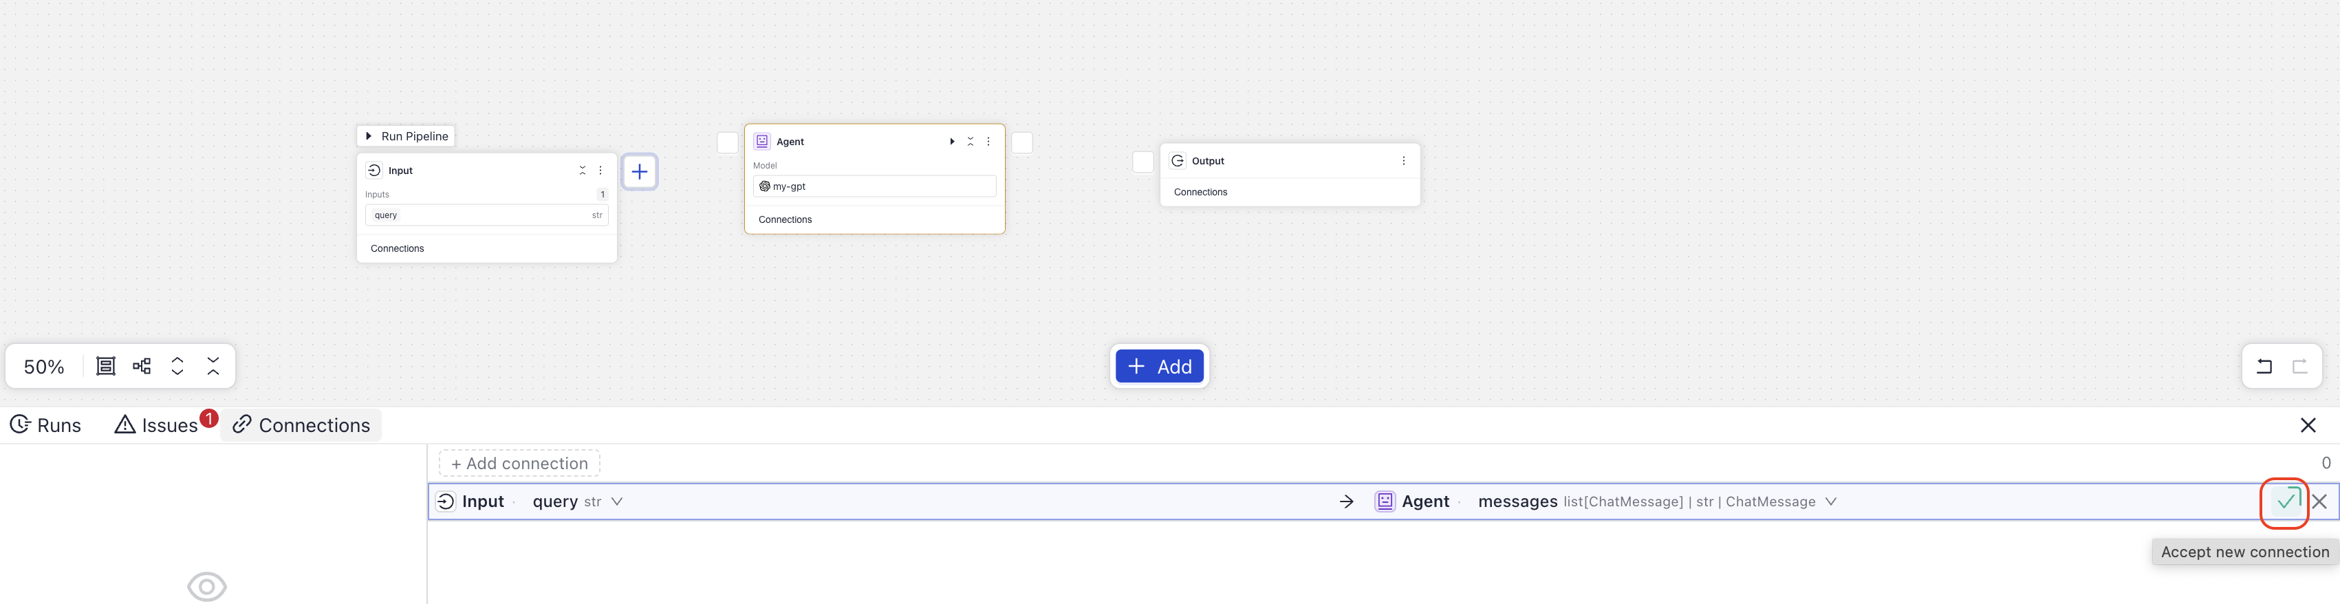Undo the last canvas action
The height and width of the screenshot is (604, 2340).
click(2264, 366)
